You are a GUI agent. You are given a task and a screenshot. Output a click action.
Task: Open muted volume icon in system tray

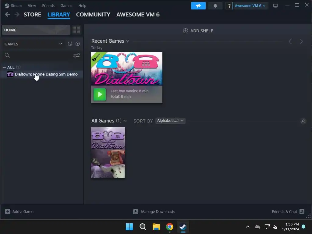point(275,227)
